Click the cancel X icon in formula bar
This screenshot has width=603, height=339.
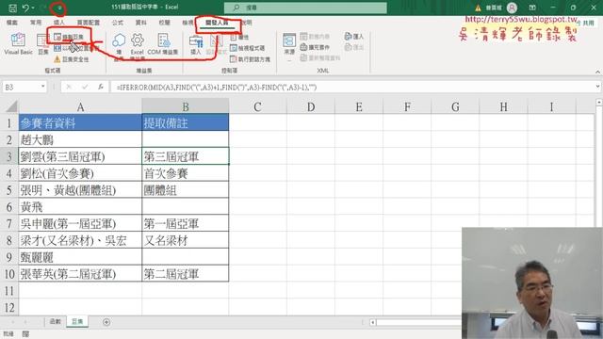(69, 88)
